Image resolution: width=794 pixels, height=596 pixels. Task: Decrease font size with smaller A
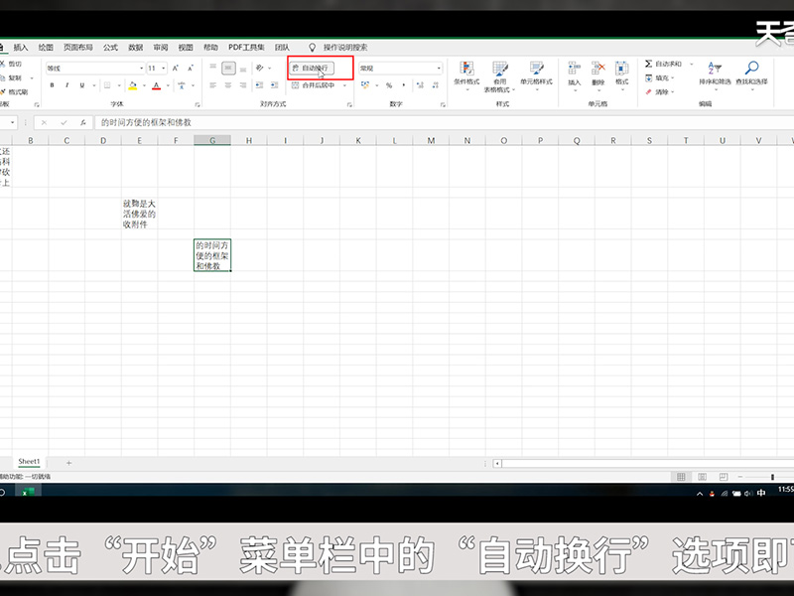pyautogui.click(x=191, y=68)
